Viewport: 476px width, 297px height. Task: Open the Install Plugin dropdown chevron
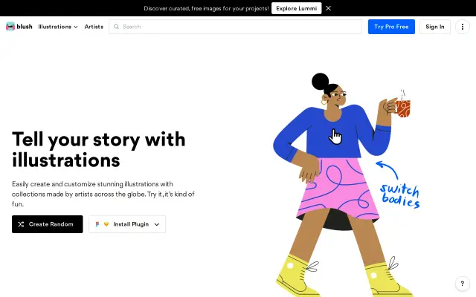[157, 224]
